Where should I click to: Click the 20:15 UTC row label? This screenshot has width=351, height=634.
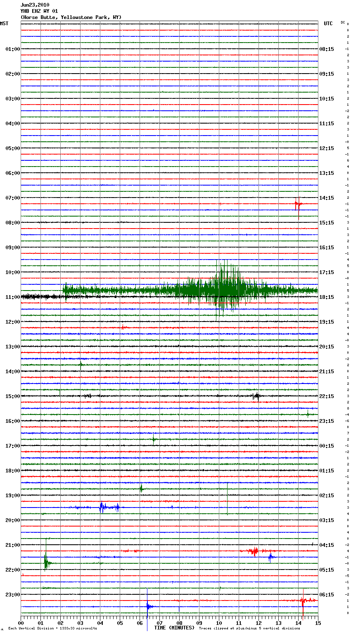[327, 347]
